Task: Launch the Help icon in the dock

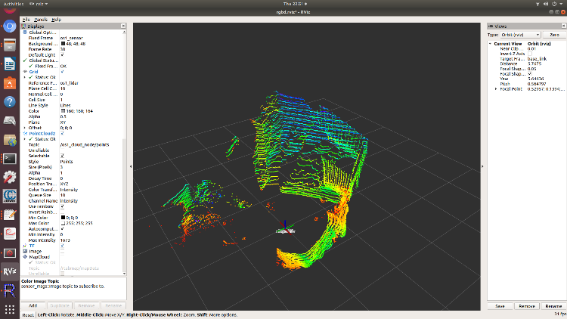Action: [10, 101]
